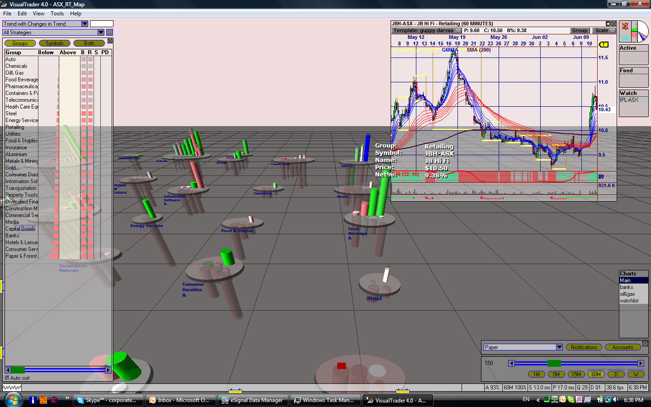651x407 pixels.
Task: Click the Group button in chart header
Action: tap(580, 31)
